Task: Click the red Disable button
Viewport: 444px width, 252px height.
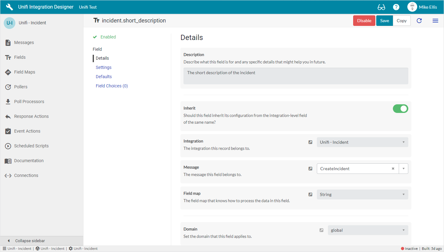Action: (364, 21)
